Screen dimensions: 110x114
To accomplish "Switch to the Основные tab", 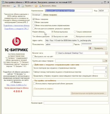I will click(36, 15).
